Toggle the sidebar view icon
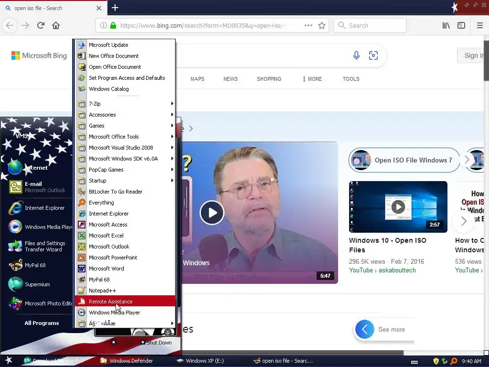Viewport: 489px width, 367px height. click(x=461, y=26)
